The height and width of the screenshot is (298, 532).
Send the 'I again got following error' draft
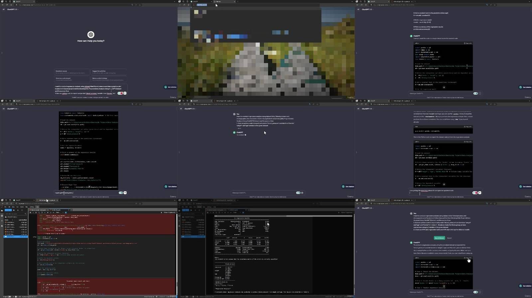coord(125,193)
